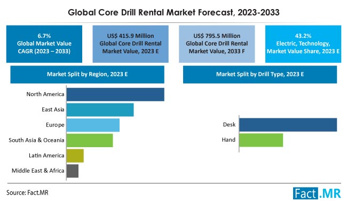Click the North America label

[45, 94]
